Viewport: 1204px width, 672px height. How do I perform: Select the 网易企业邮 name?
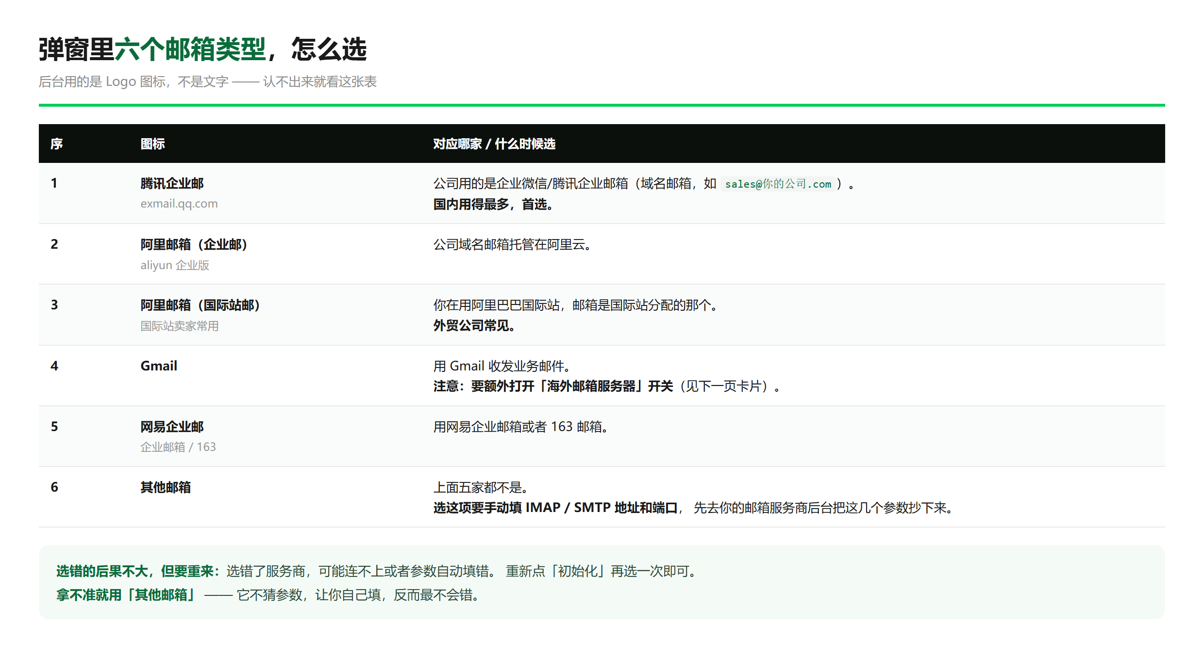172,427
